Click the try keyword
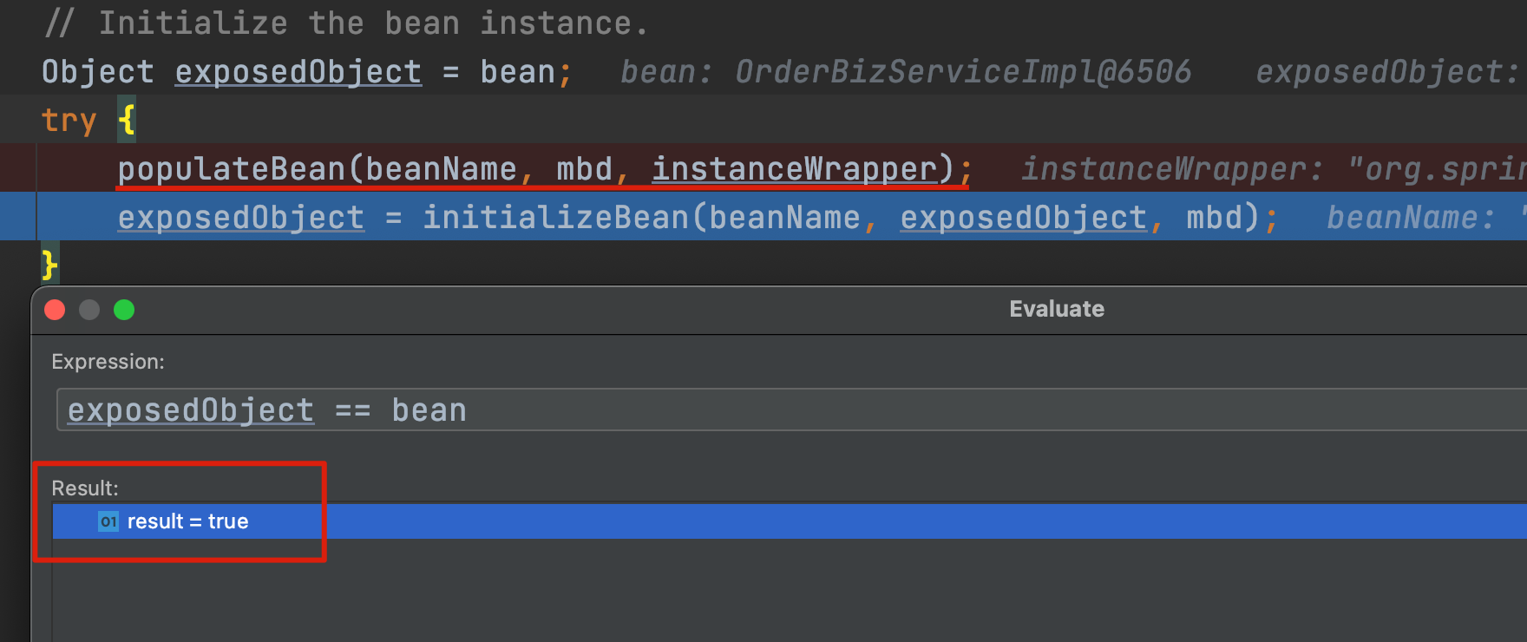Image resolution: width=1527 pixels, height=642 pixels. click(x=69, y=121)
